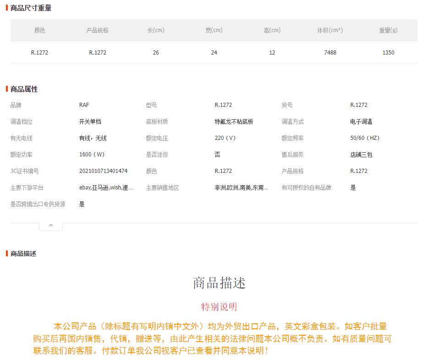Collapse the attributes section using the chevron button
This screenshot has height=360, width=423.
click(50, 225)
